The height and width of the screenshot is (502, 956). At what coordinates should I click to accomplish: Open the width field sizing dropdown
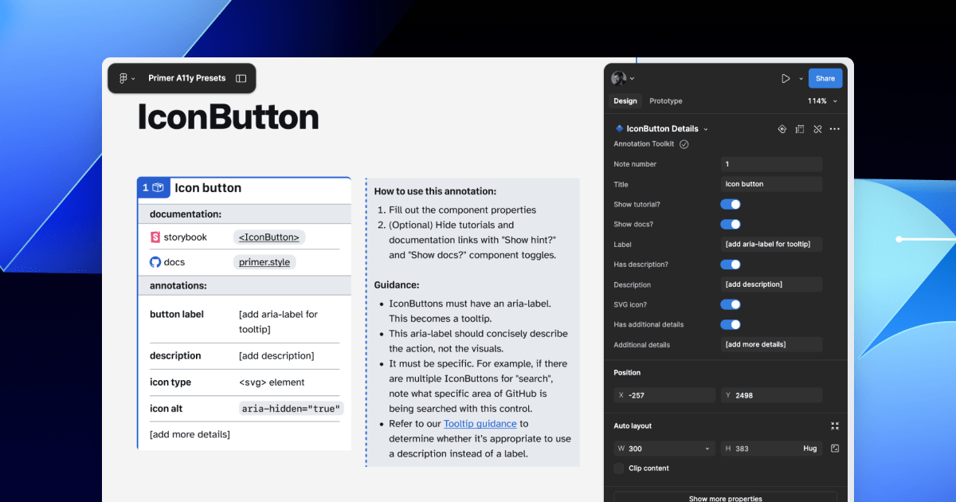pos(707,449)
